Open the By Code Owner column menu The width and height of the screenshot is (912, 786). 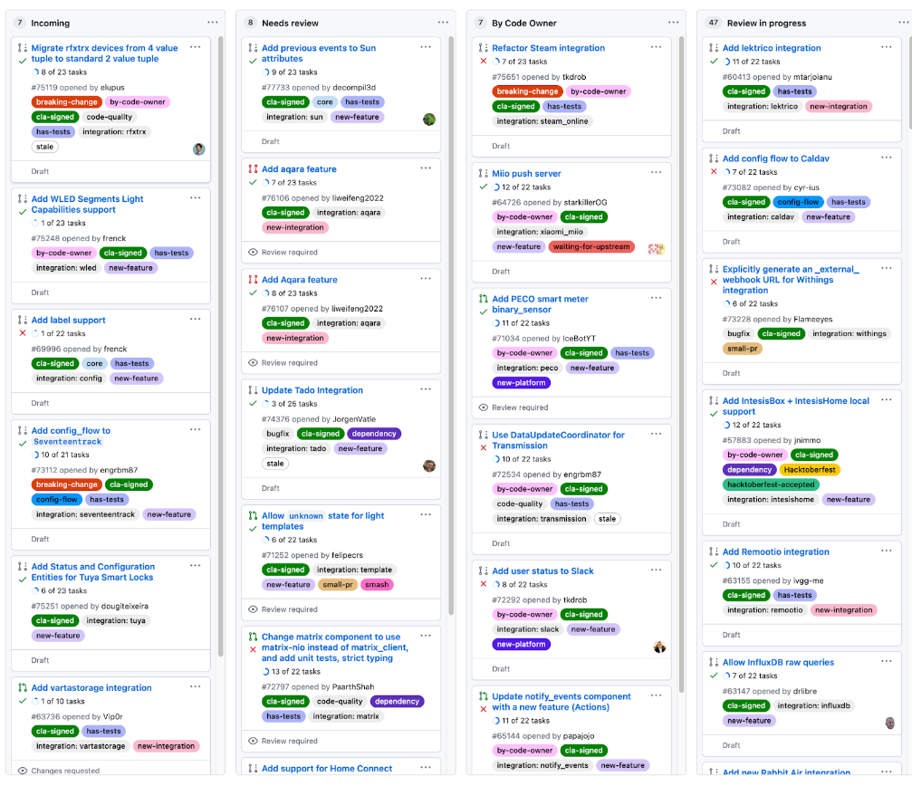pyautogui.click(x=673, y=23)
